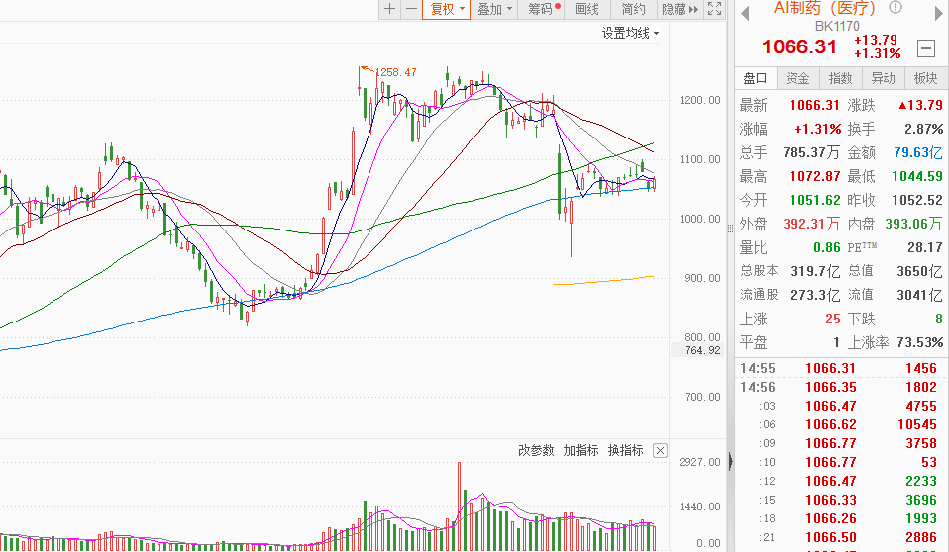Click the 改参数 link
This screenshot has height=552, width=949.
click(536, 450)
